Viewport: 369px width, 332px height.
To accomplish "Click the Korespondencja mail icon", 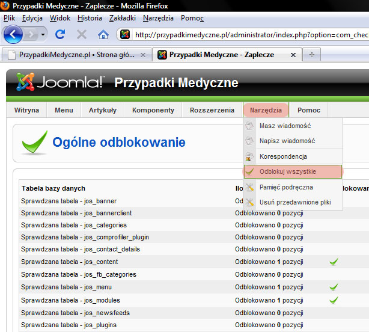I will 249,156.
